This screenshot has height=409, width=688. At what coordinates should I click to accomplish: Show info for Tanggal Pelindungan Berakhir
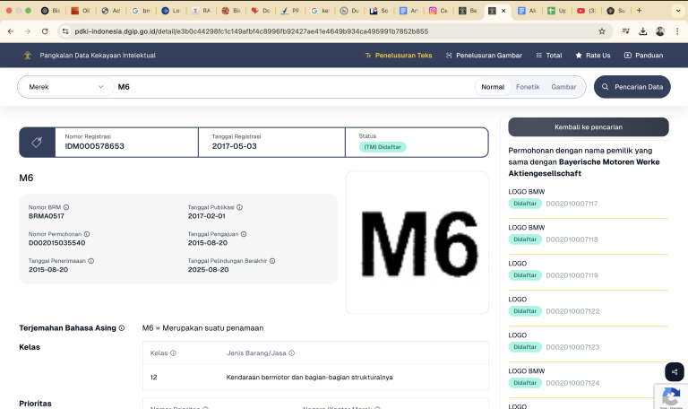[x=272, y=261]
